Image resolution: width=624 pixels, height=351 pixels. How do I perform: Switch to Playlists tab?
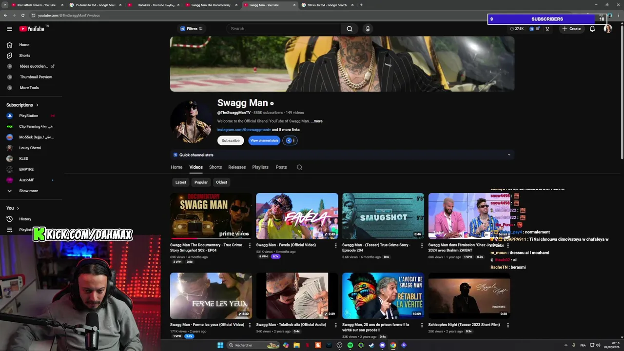260,167
